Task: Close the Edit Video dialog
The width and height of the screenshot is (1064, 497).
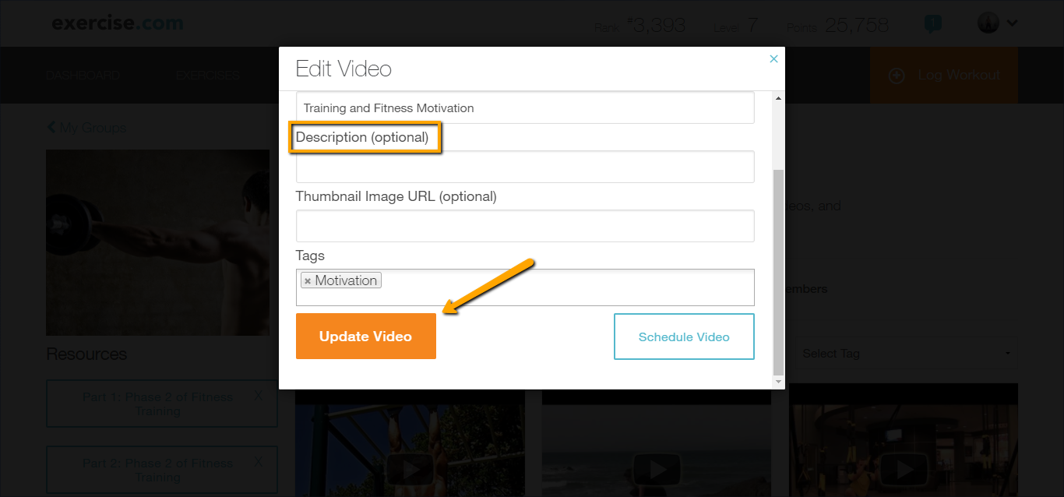Action: (x=773, y=58)
